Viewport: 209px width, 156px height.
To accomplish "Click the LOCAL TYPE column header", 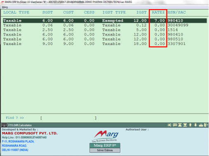I will click(x=16, y=12).
